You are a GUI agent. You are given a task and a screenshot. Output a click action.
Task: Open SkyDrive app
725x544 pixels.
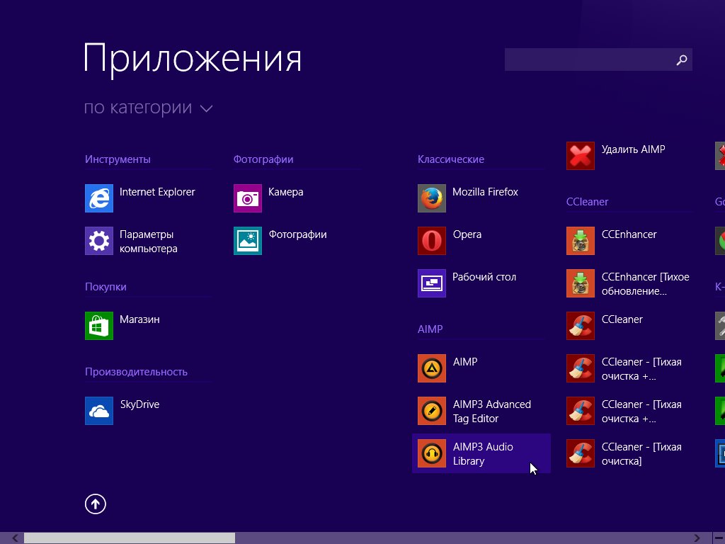(x=99, y=411)
